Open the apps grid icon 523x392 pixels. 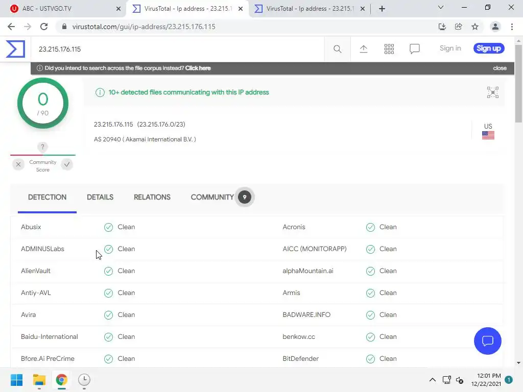tap(389, 49)
